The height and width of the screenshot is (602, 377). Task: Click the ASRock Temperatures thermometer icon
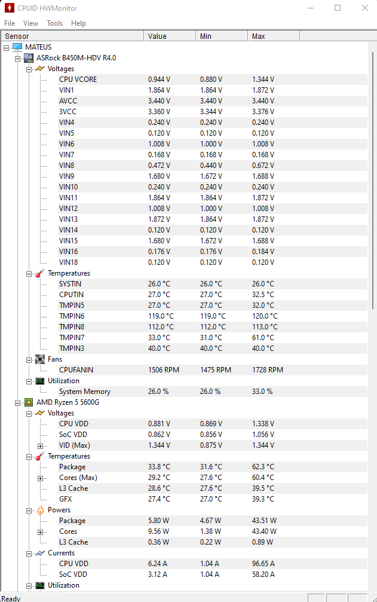coord(40,273)
